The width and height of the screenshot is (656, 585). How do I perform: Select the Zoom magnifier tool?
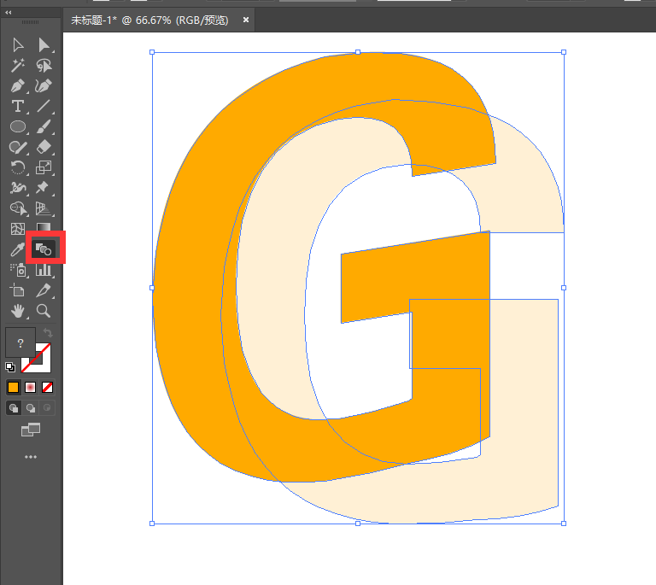(x=44, y=311)
